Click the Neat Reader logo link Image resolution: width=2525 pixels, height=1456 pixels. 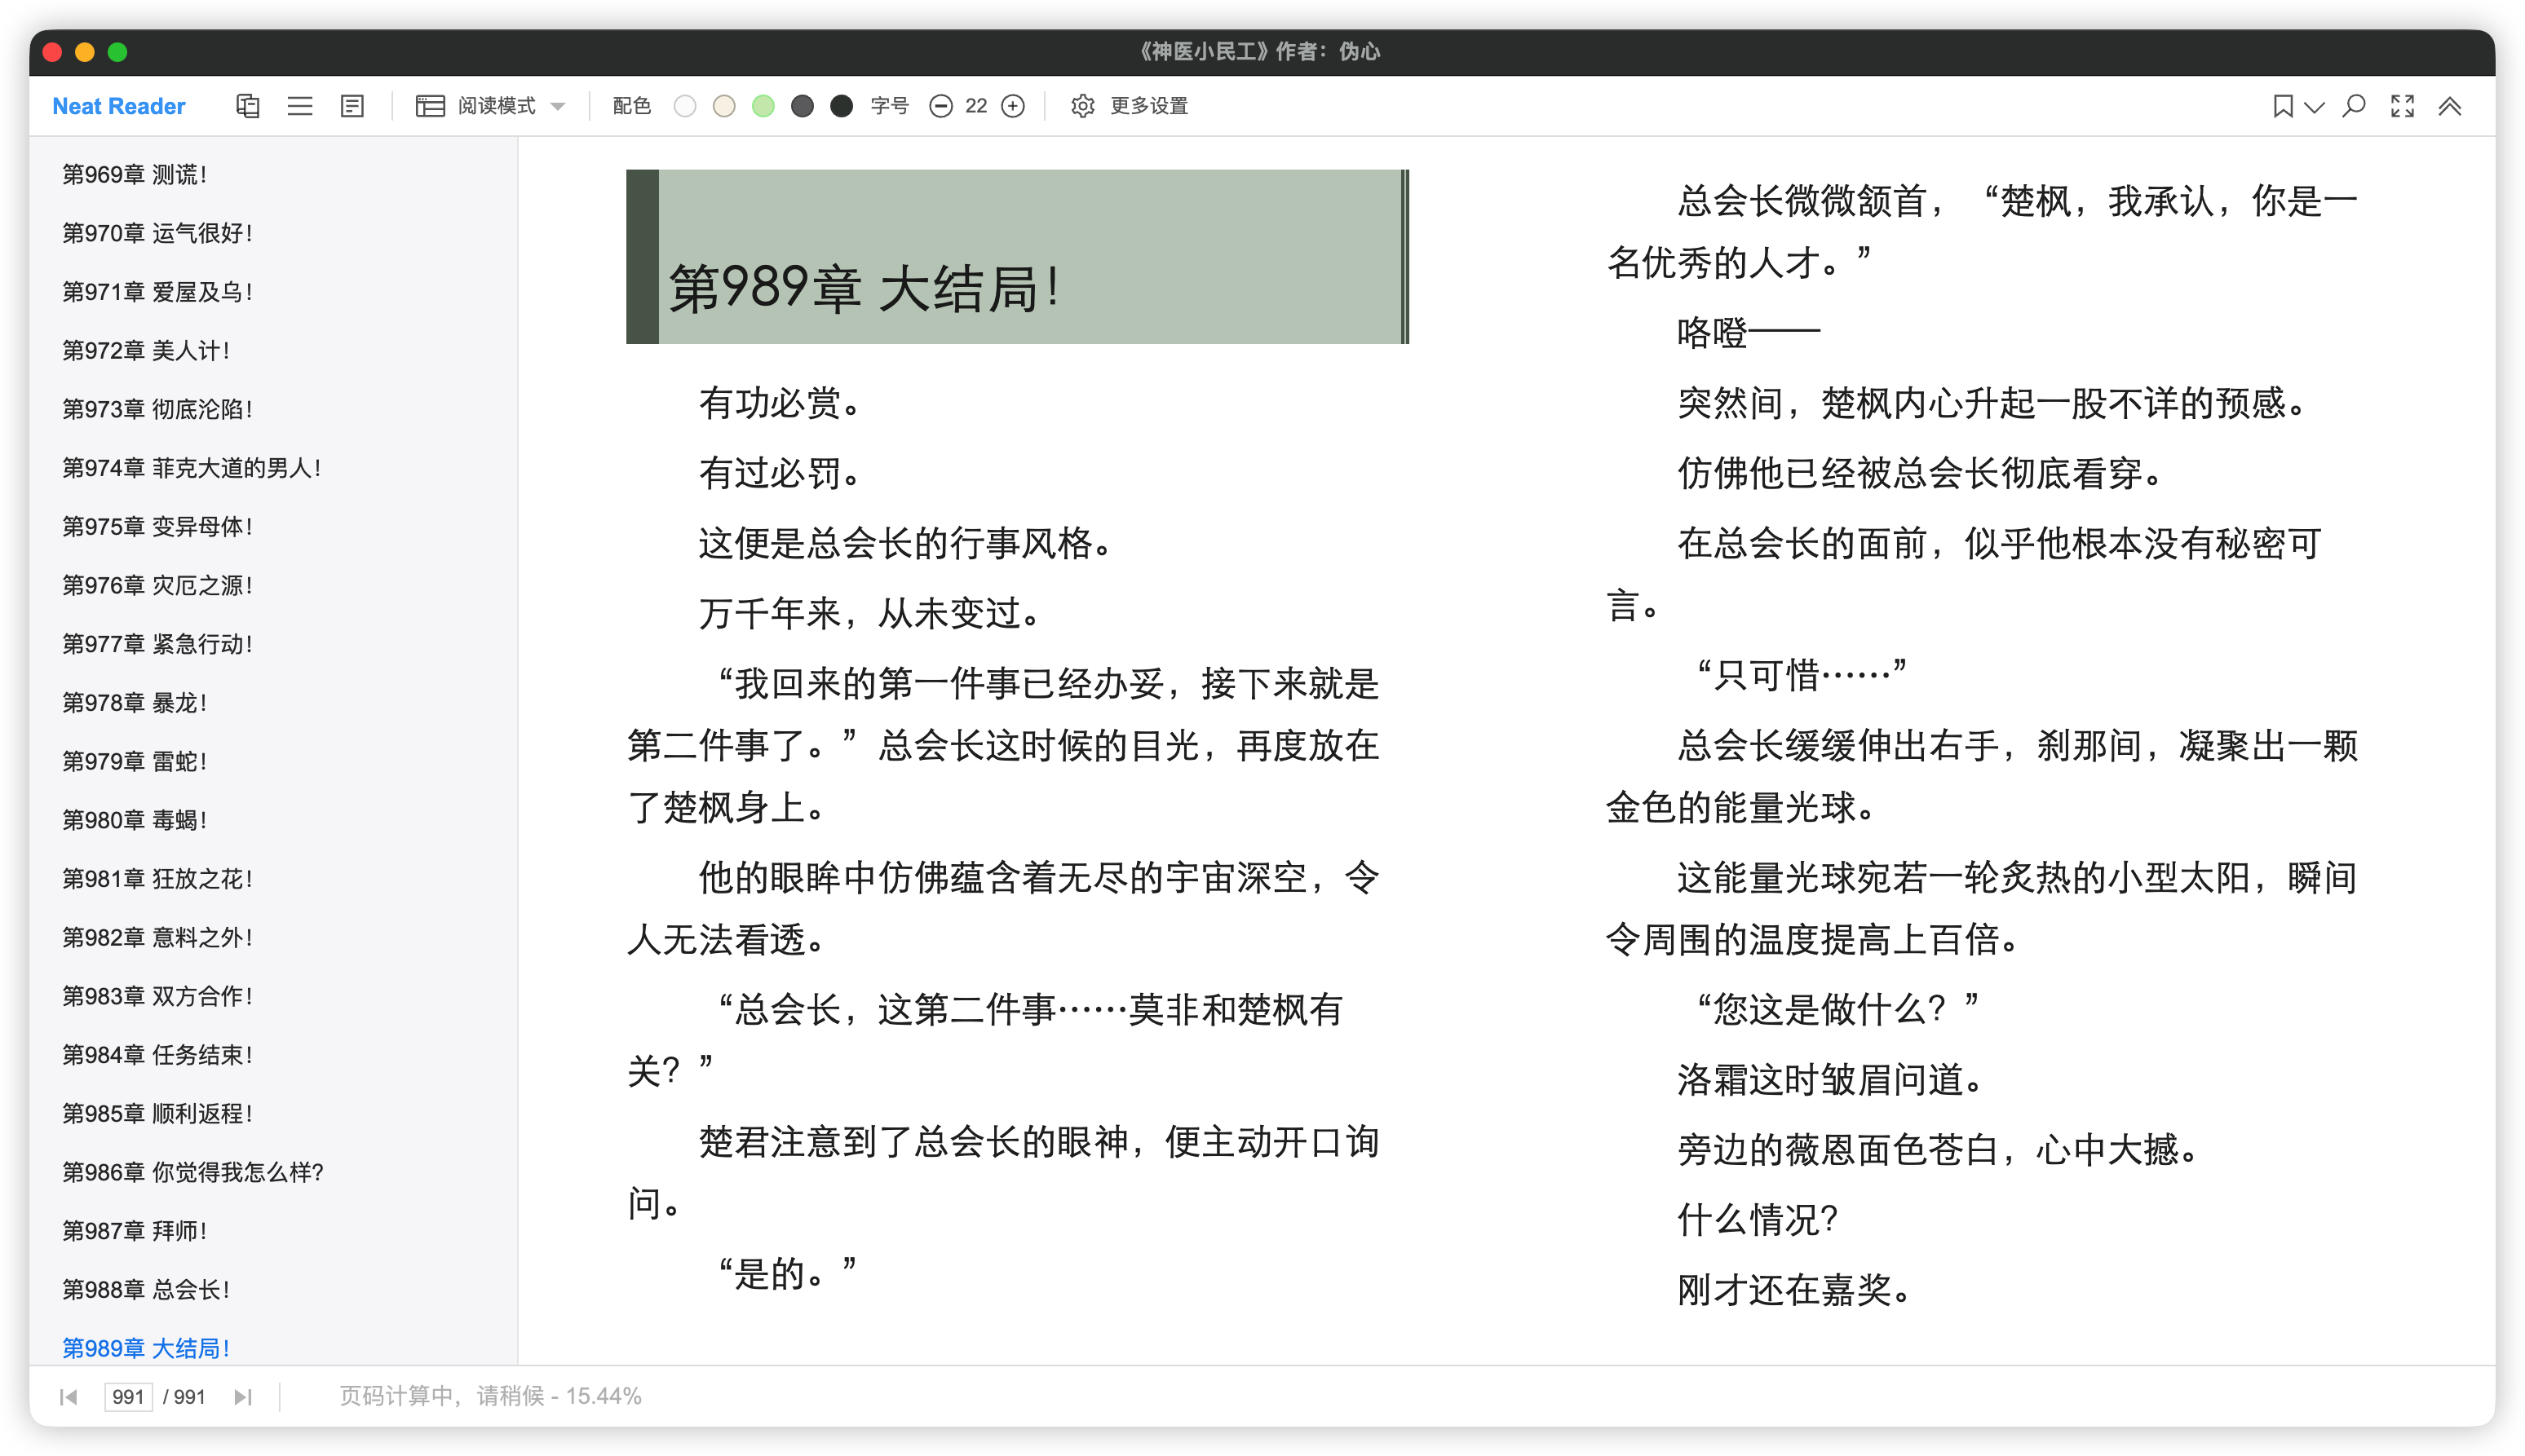[118, 106]
